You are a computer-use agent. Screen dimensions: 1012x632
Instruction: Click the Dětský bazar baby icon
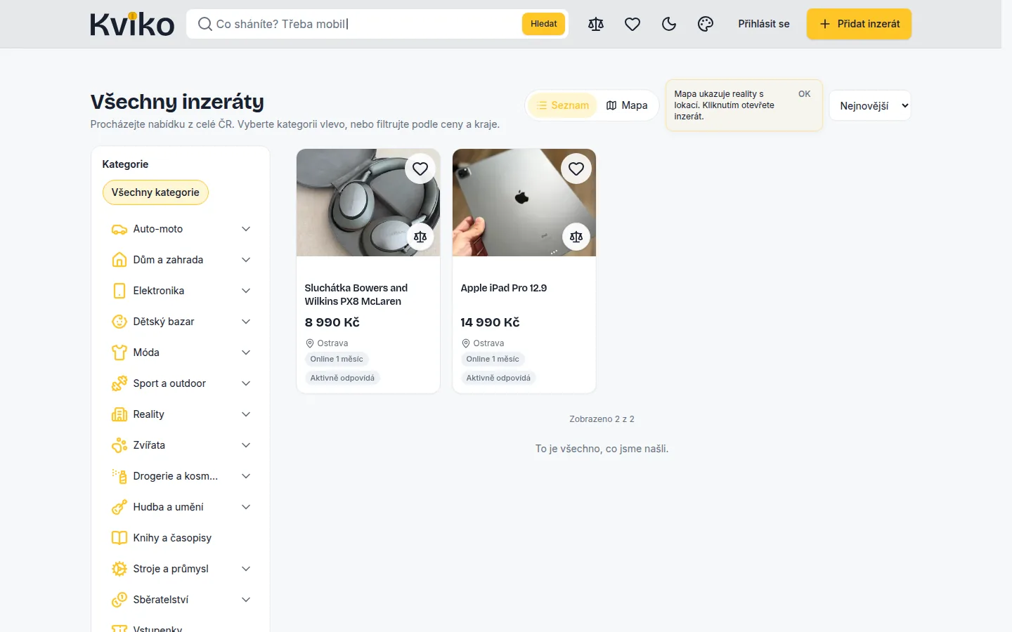(x=119, y=322)
